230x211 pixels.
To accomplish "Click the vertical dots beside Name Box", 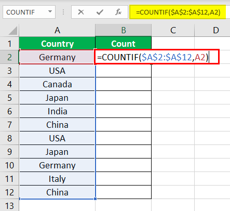I will (63, 12).
